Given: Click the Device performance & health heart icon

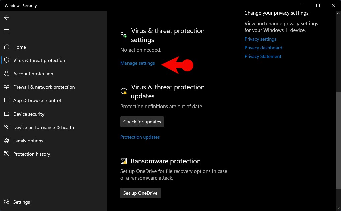Looking at the screenshot, I should 7,127.
